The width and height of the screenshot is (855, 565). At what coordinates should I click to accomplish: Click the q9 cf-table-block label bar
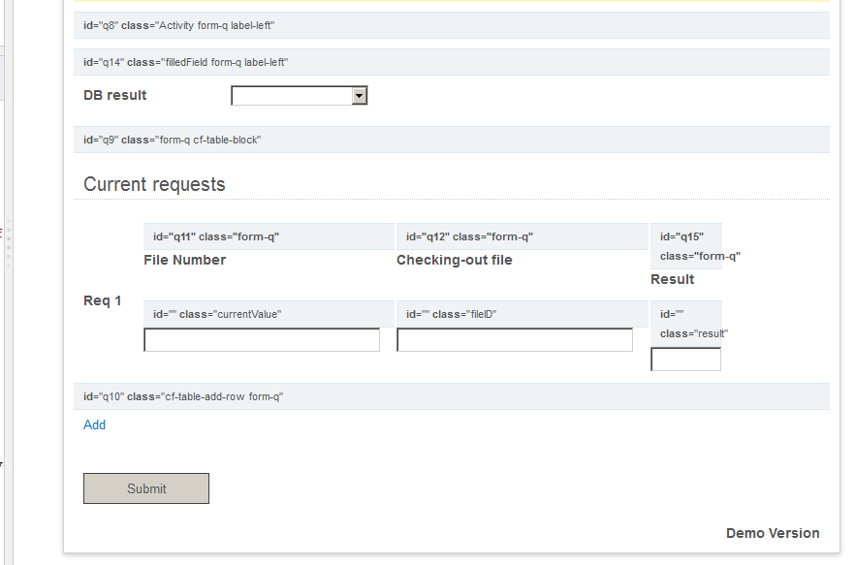click(x=452, y=140)
